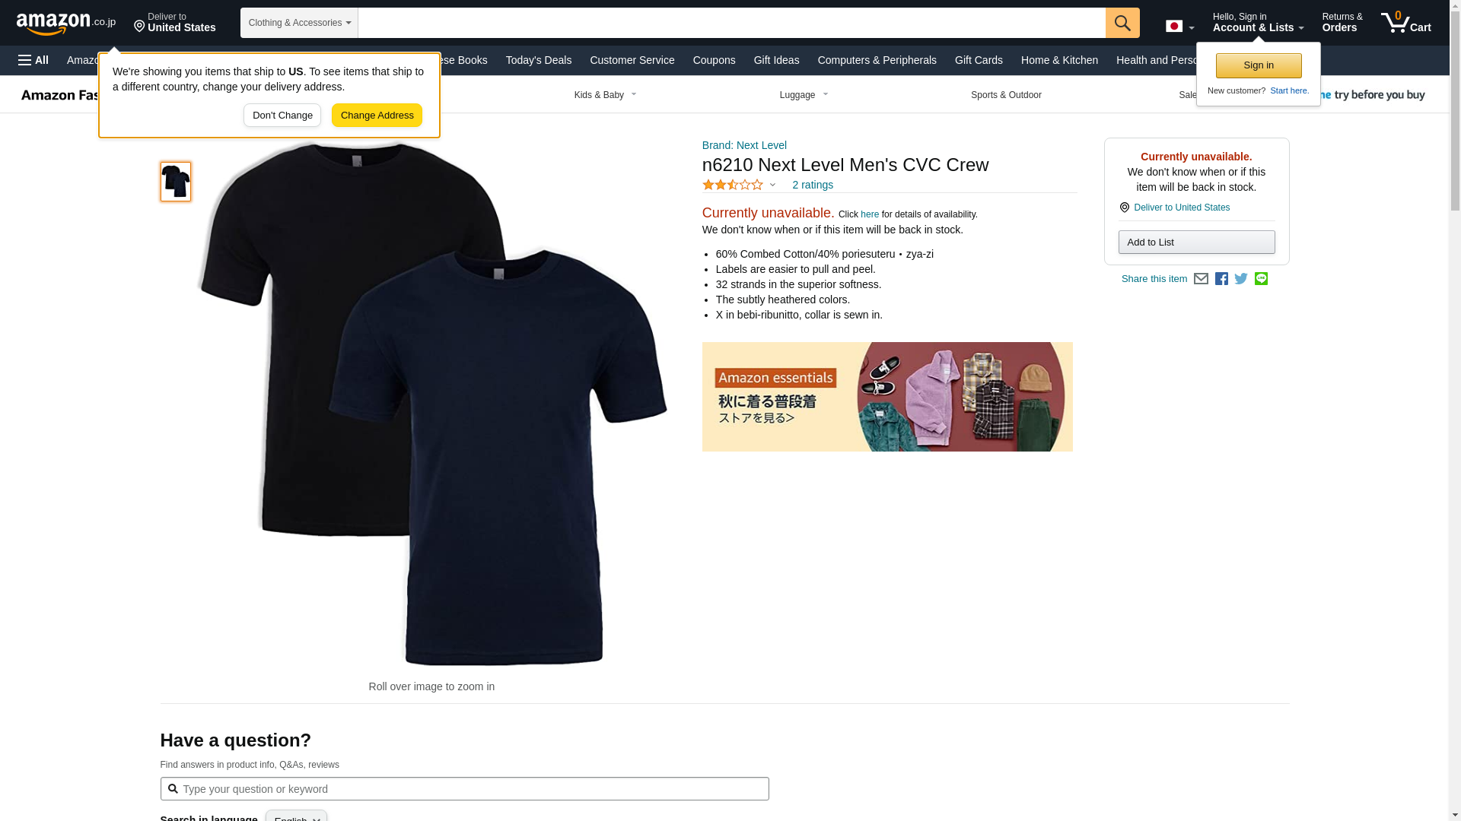Viewport: 1461px width, 821px height.
Task: Share item on Twitter icon
Action: pos(1241,279)
